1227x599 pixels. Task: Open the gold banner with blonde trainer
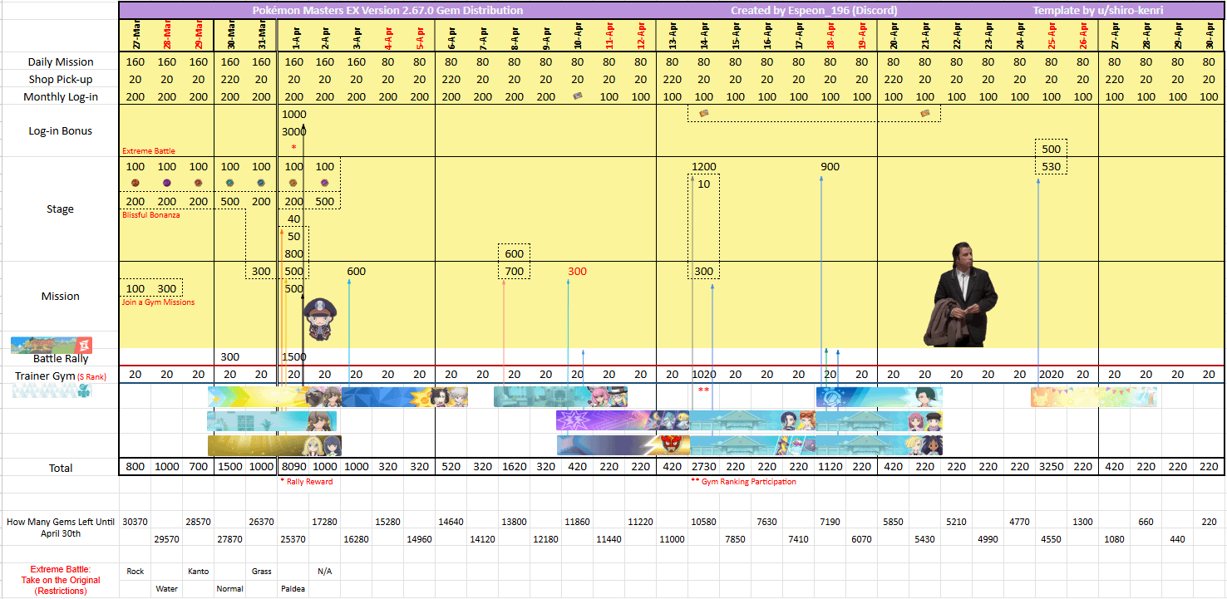[x=275, y=445]
